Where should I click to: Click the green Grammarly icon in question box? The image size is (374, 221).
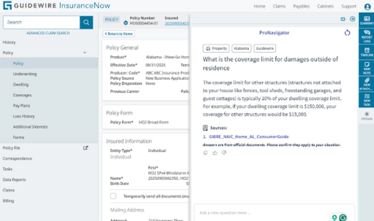[x=343, y=217]
